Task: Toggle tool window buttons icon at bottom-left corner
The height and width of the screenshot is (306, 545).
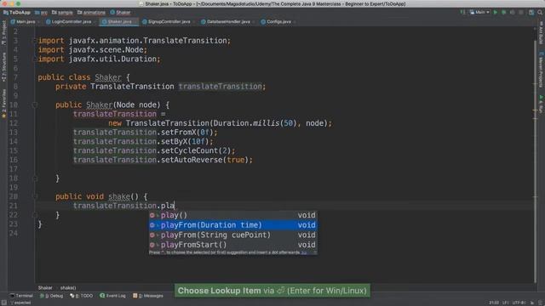Action: coord(3,303)
